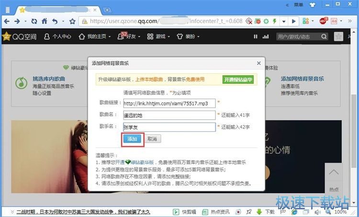The height and width of the screenshot is (217, 359).
Task: Open the browser 菜单 menu
Action: (299, 5)
